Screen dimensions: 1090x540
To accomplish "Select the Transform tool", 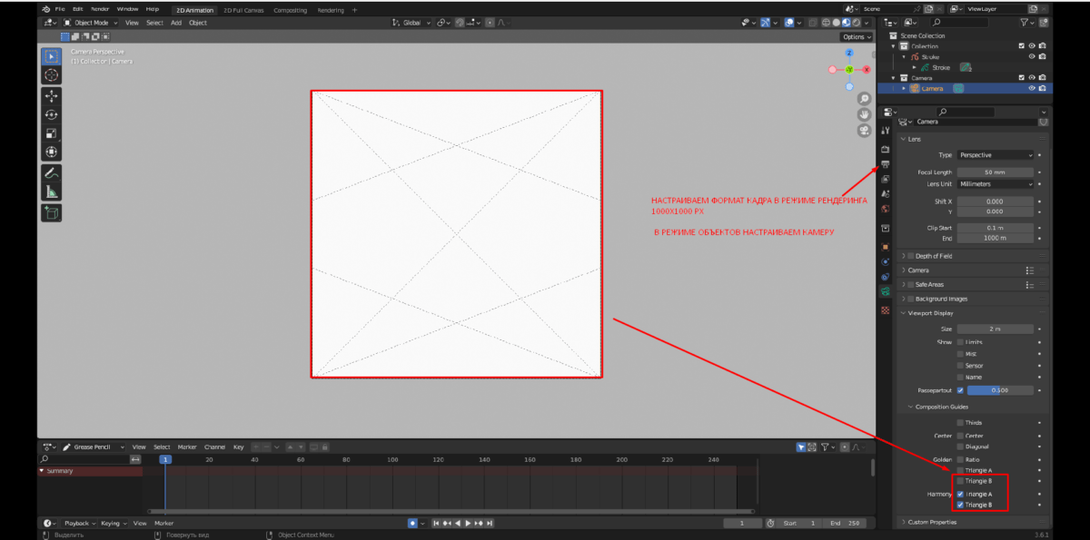I will tap(51, 152).
